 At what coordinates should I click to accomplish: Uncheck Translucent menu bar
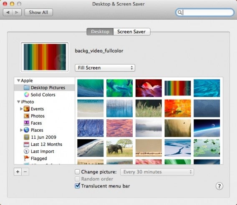click(x=77, y=186)
